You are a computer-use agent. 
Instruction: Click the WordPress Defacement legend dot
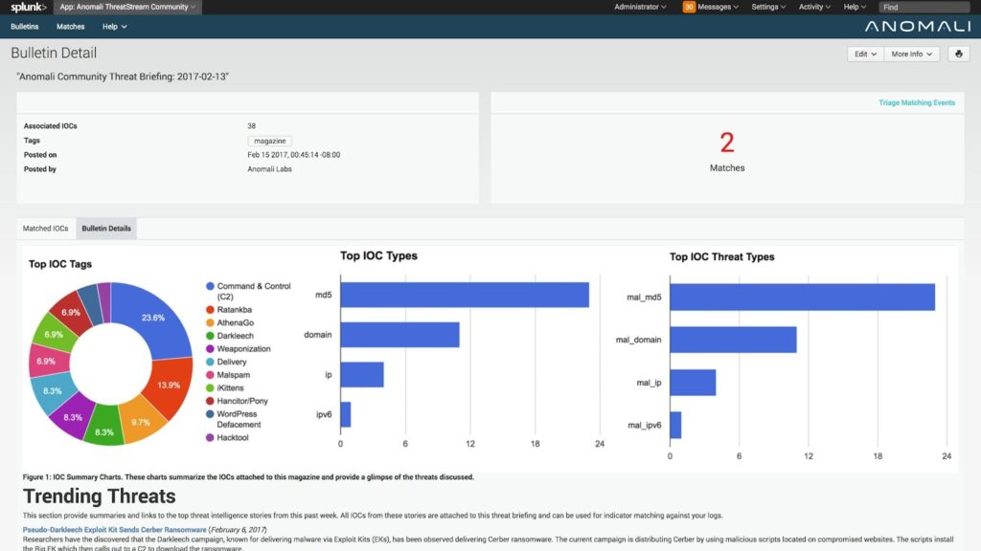[210, 414]
